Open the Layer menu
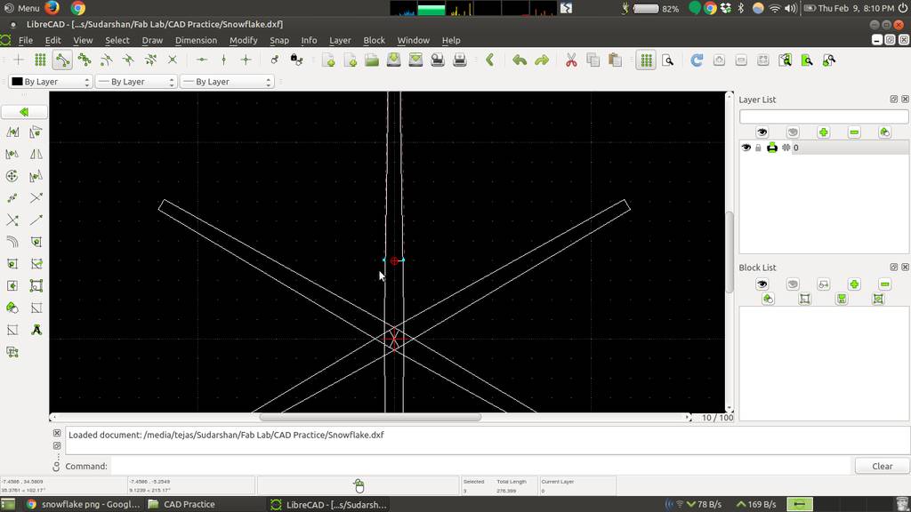The height and width of the screenshot is (512, 911). click(x=340, y=40)
